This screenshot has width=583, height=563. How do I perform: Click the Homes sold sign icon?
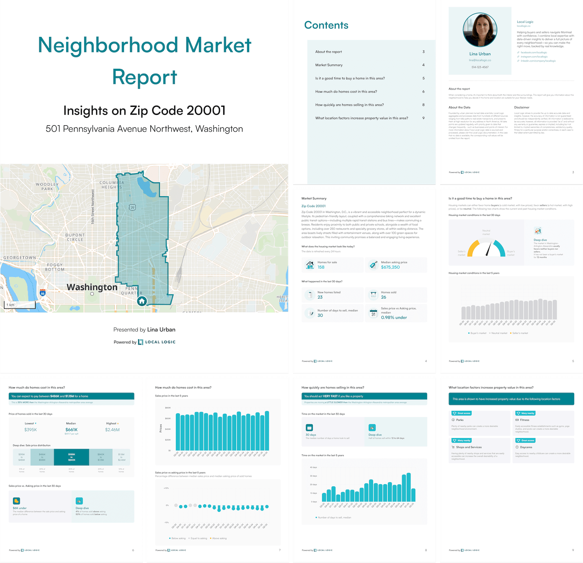tap(374, 295)
